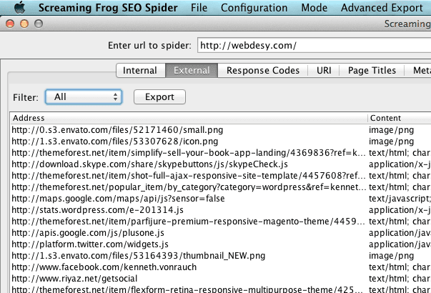
Task: Sort by the Content column header
Action: pos(399,117)
